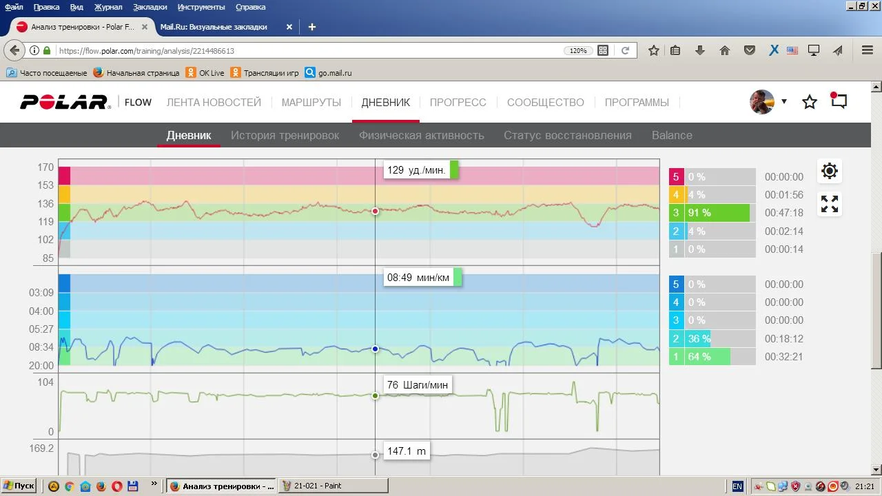Screen dimensions: 882x496
Task: Click the cadence curve marker dot
Action: pos(375,396)
